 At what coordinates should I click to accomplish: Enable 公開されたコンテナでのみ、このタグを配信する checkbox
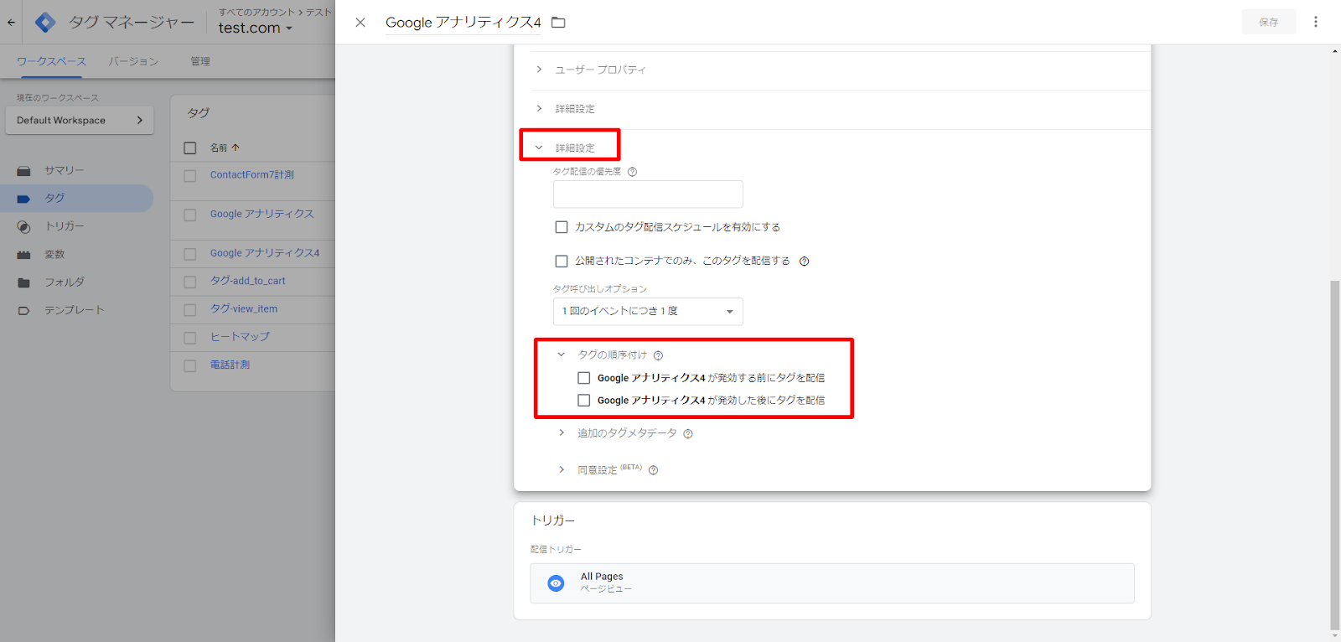[x=562, y=261]
